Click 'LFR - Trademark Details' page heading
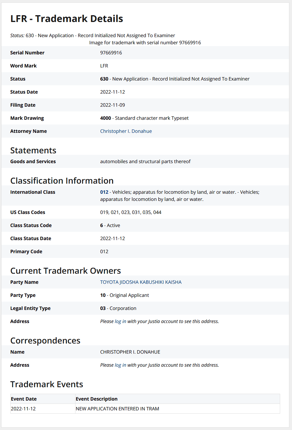This screenshot has width=292, height=430. [x=67, y=19]
